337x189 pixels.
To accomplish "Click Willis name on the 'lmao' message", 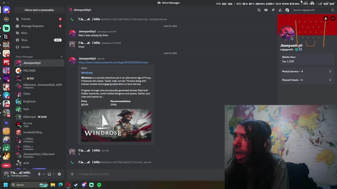I will 89,43.
